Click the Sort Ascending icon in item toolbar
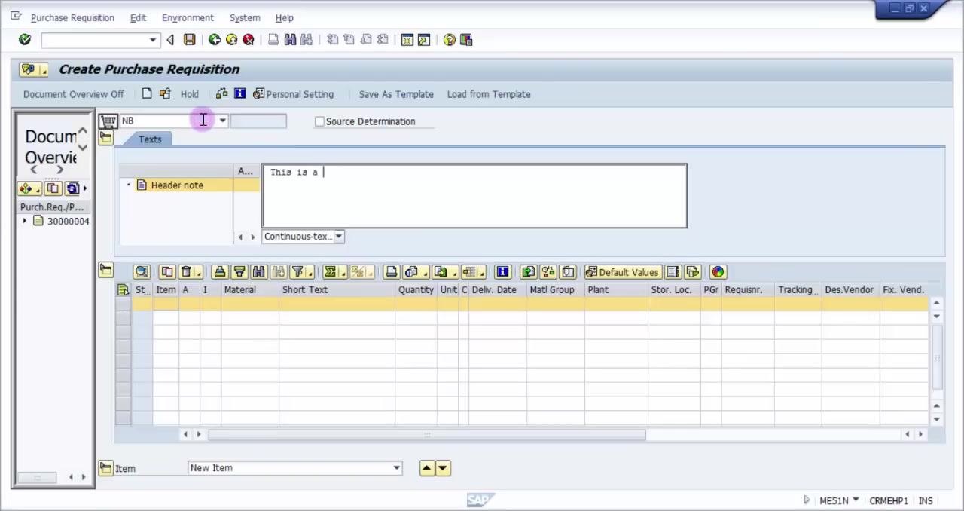This screenshot has width=964, height=511. (220, 272)
